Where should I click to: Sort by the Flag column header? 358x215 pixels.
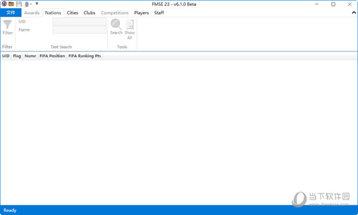coord(17,56)
